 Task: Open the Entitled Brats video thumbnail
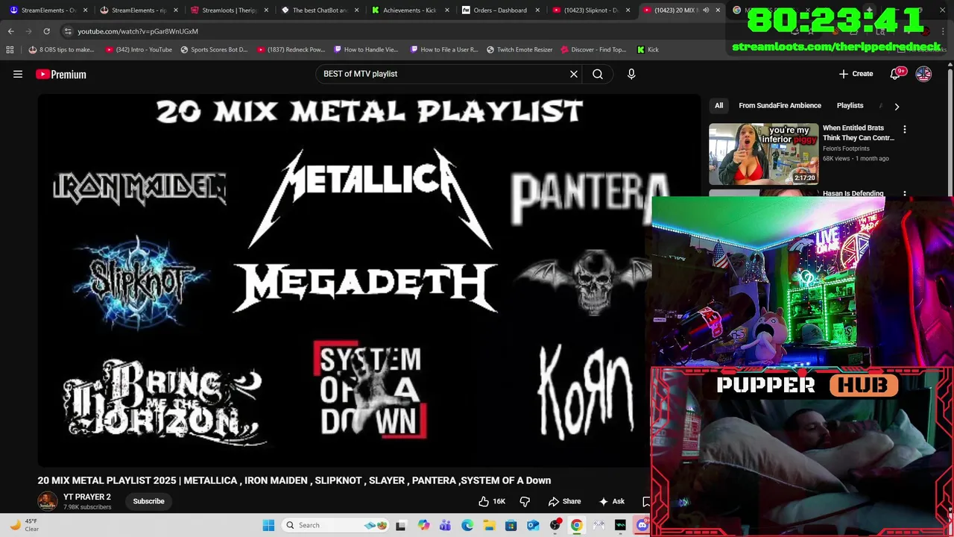763,154
